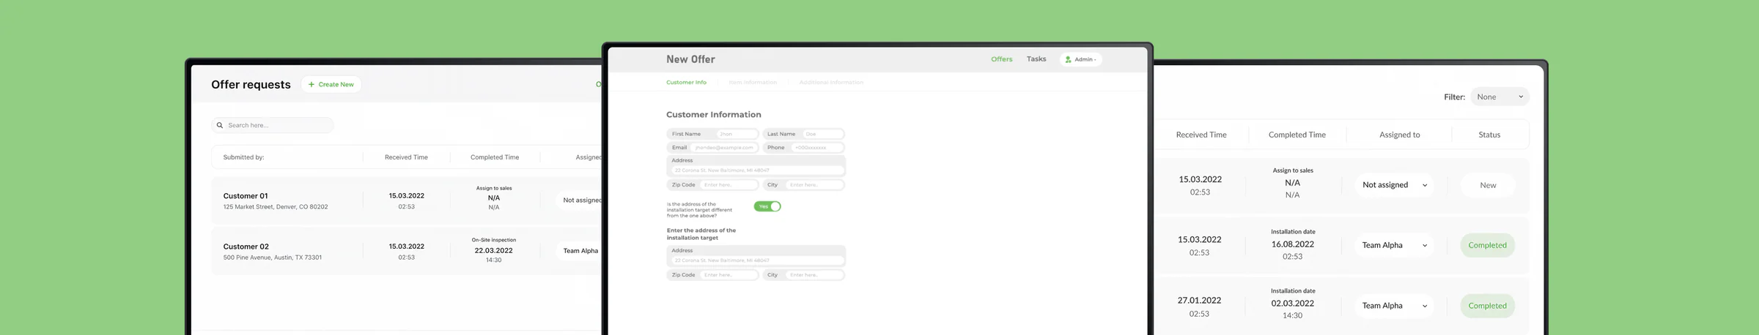Click the 'On-Site inspection' label
This screenshot has width=1759, height=335.
coord(494,240)
